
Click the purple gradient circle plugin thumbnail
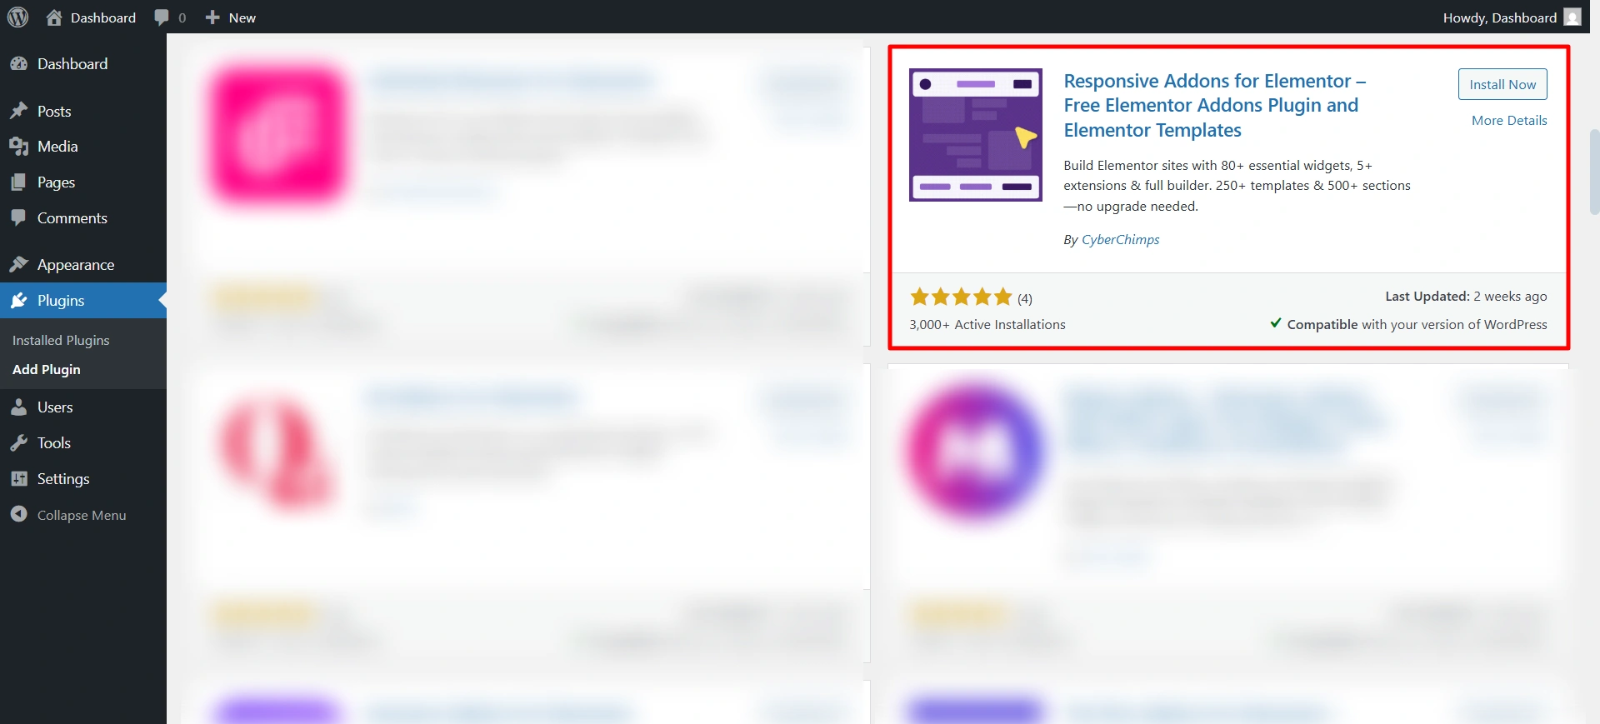975,451
